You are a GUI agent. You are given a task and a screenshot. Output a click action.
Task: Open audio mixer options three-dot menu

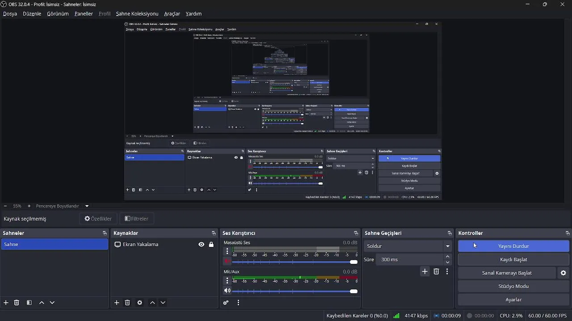(x=238, y=303)
